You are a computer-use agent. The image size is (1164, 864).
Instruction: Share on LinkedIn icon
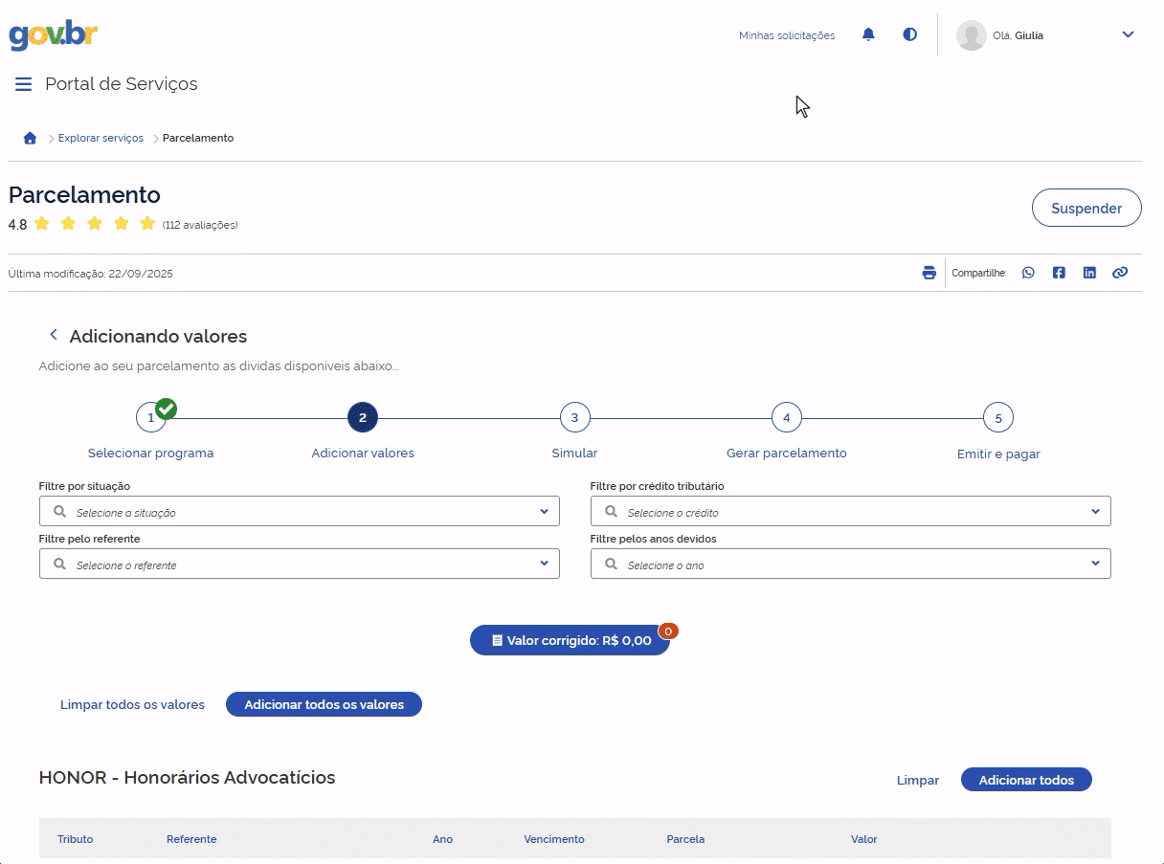tap(1089, 273)
